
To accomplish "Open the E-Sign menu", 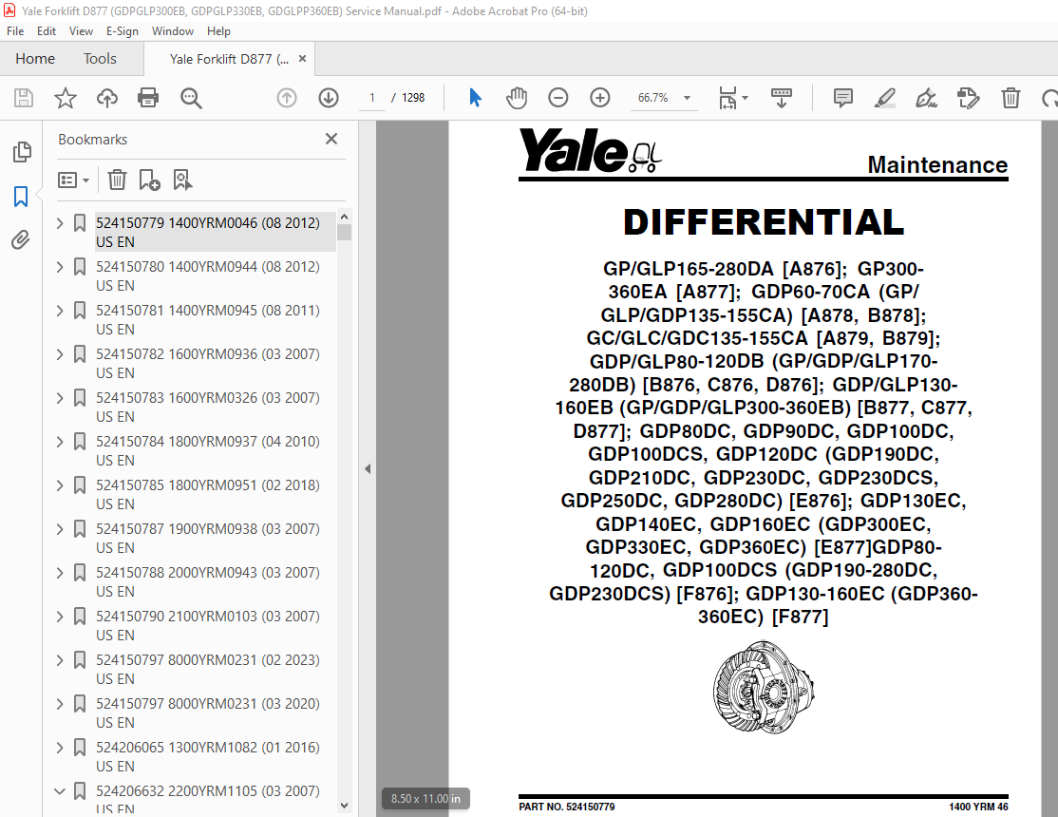I will 123,31.
